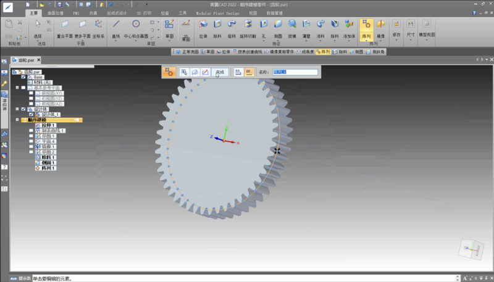
Task: Click the 完成 (Finish) button
Action: click(220, 72)
